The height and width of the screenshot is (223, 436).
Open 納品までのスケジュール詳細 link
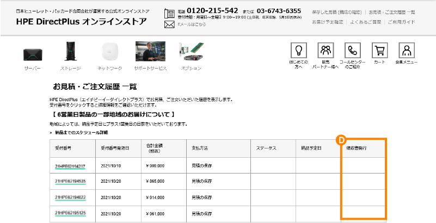coord(82,133)
